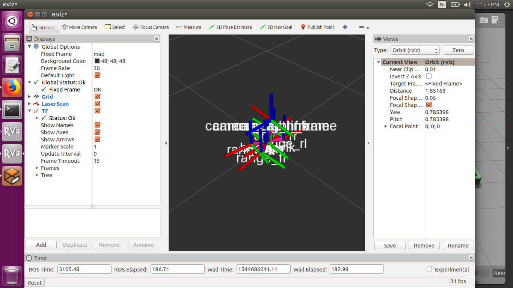Viewport: 513px width, 288px height.
Task: Select the Interact tool
Action: [x=44, y=27]
